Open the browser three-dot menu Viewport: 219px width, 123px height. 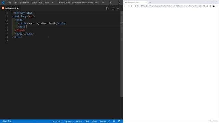(217, 6)
